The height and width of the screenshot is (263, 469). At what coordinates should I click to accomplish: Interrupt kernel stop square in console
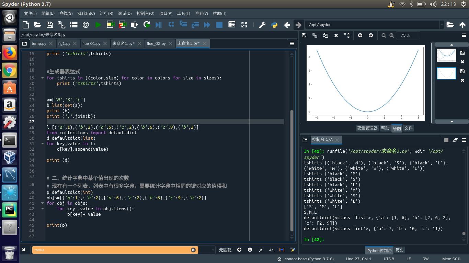tap(446, 140)
